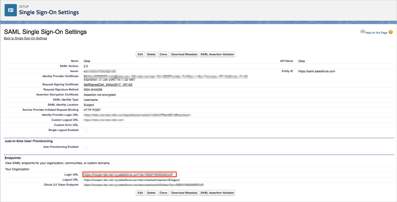Click the OAuth 2.0 Token Endpoint value
The width and height of the screenshot is (397, 202).
144,185
